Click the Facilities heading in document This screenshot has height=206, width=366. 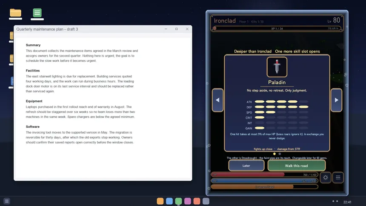point(33,71)
